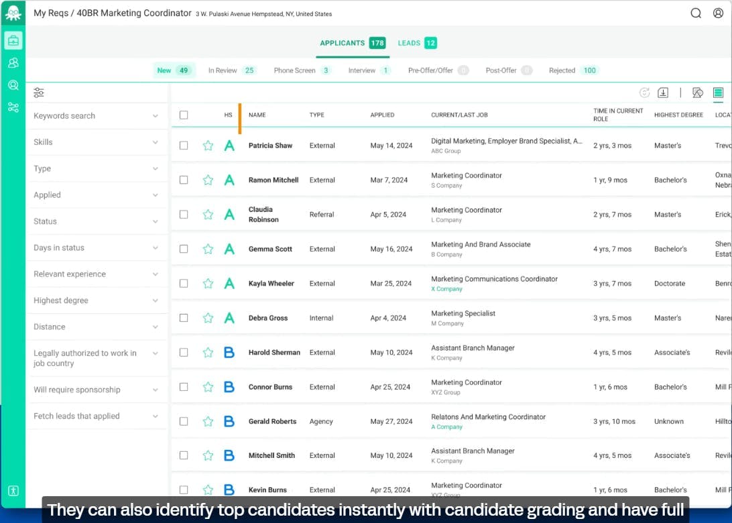The image size is (732, 523).
Task: Open Gemma Scott's applicant profile
Action: [270, 249]
